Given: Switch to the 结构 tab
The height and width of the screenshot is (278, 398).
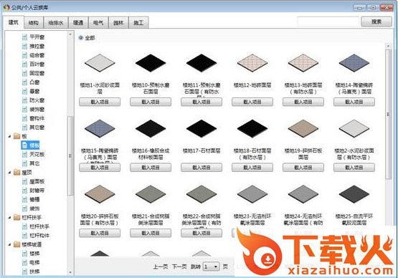Looking at the screenshot, I should coord(34,23).
